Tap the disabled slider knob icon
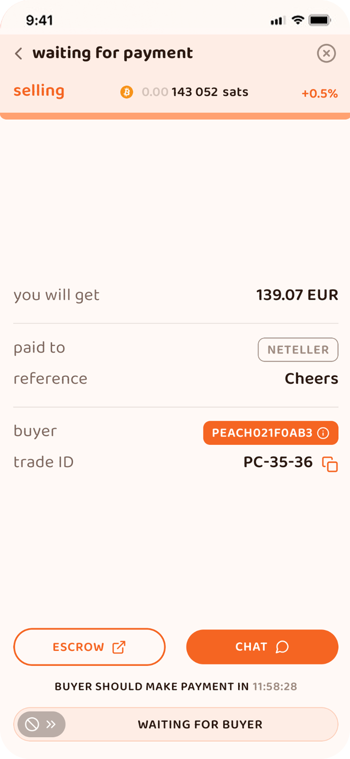This screenshot has width=350, height=759. click(x=32, y=724)
